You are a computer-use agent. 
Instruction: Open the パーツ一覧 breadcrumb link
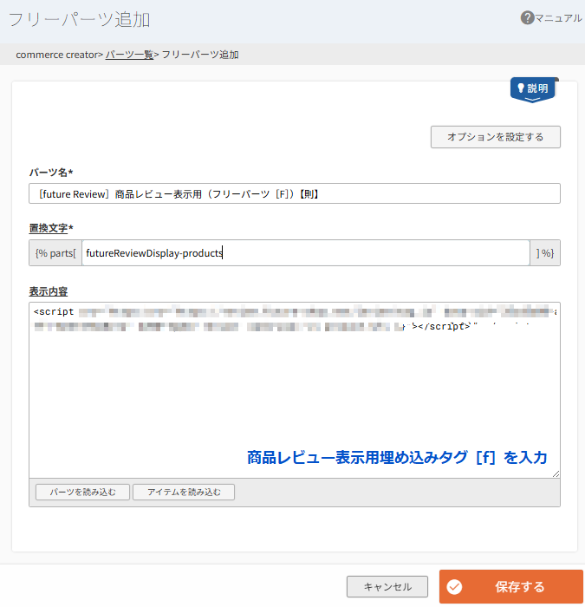tap(129, 55)
